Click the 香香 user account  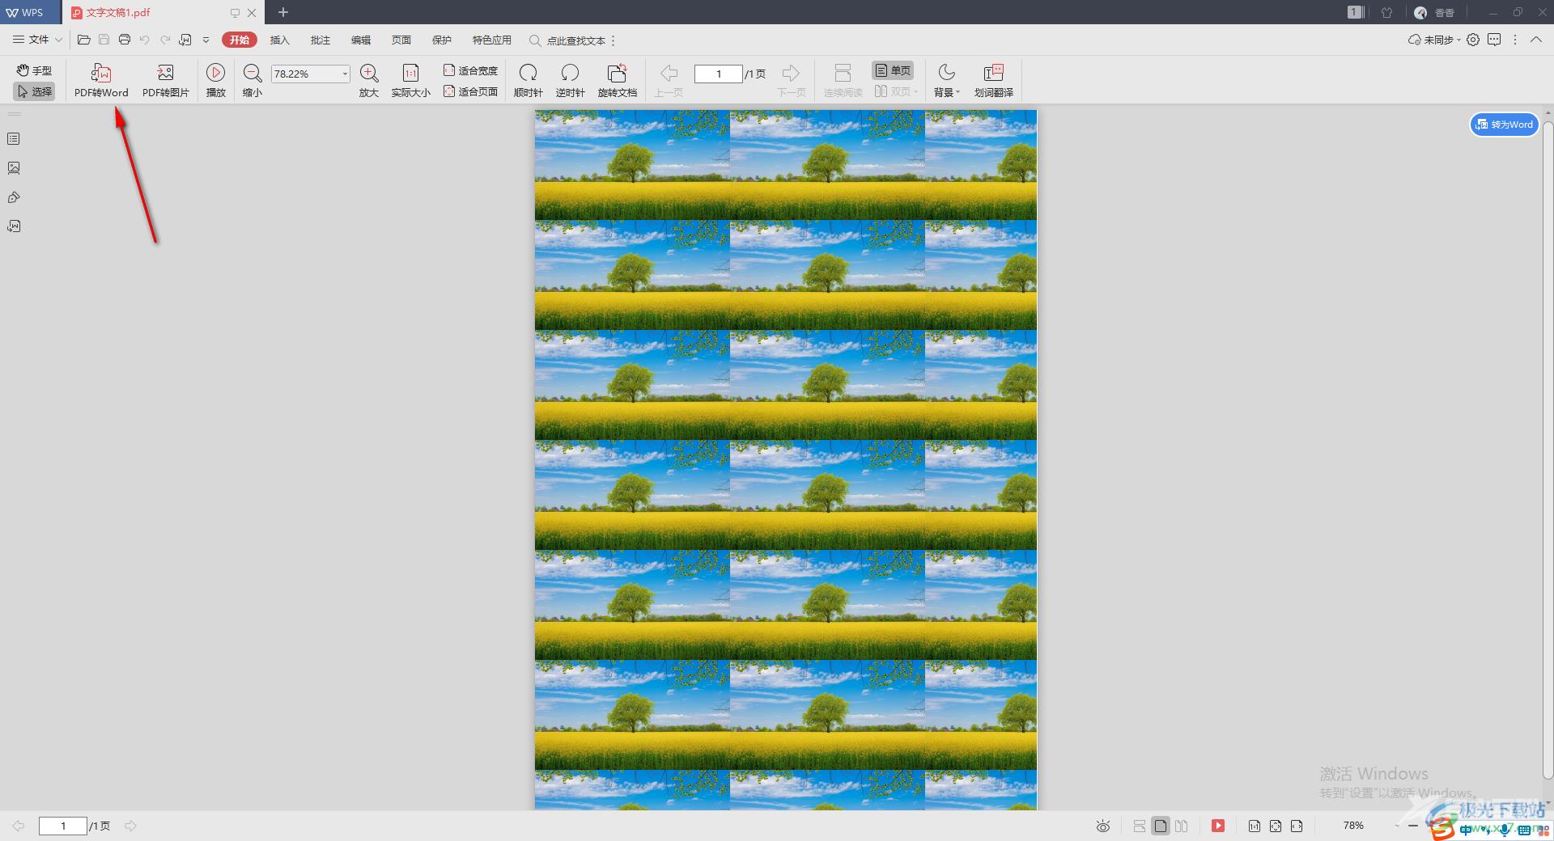coord(1435,12)
